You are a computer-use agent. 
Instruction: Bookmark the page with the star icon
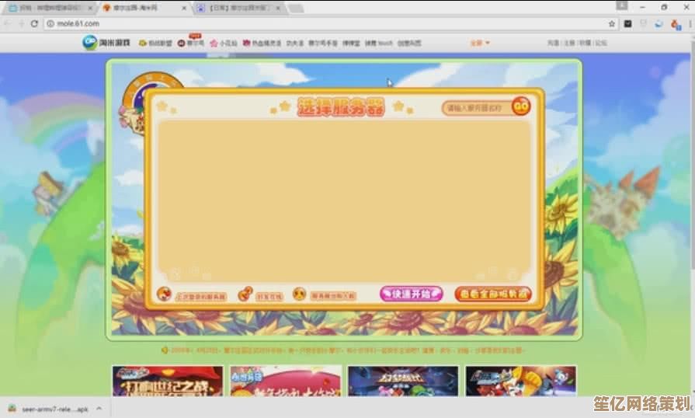612,24
